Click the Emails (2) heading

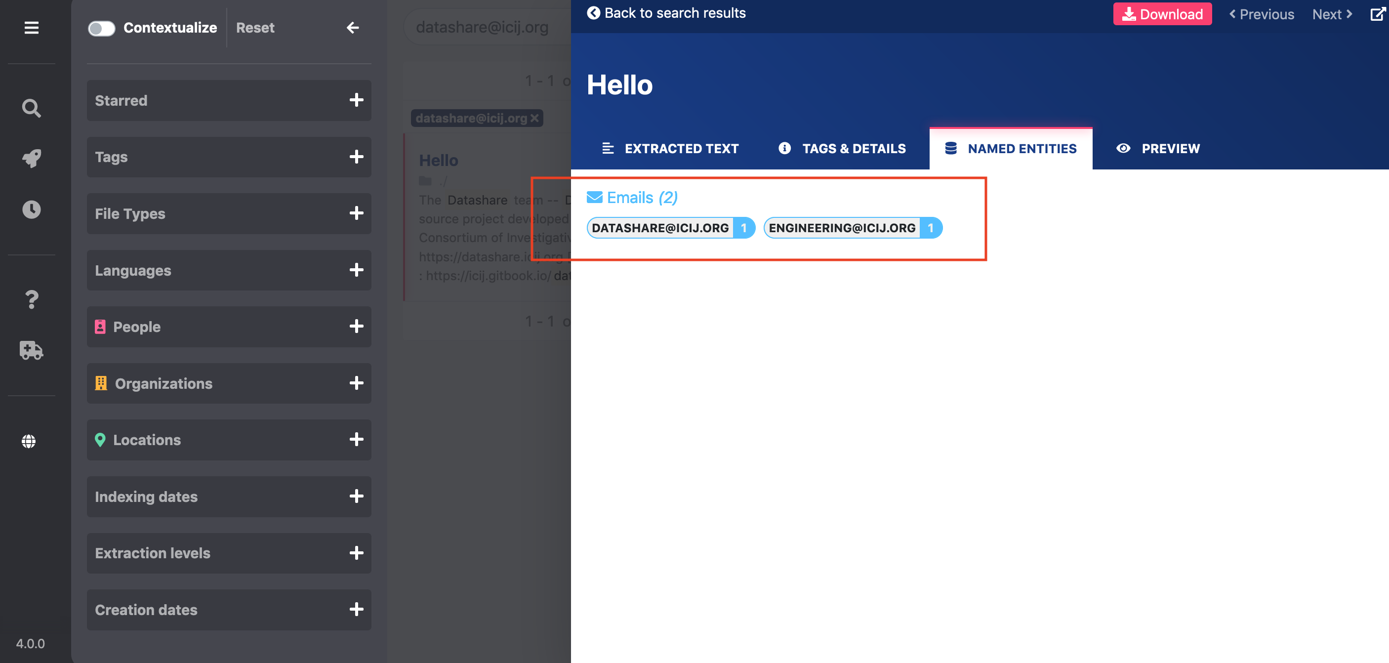pyautogui.click(x=632, y=198)
